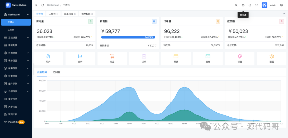Open the github icon link
The image size is (288, 138).
[243, 5]
